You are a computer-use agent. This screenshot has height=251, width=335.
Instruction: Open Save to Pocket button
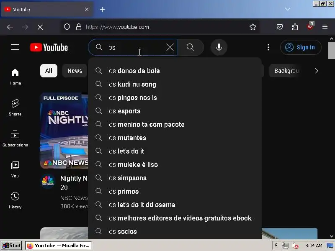280,27
